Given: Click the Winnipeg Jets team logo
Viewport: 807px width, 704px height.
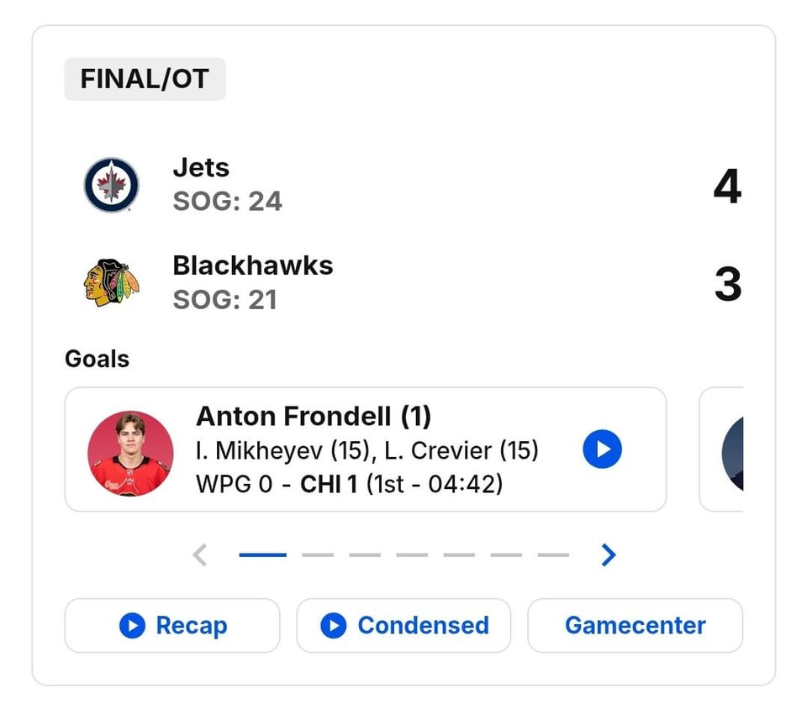Looking at the screenshot, I should point(111,185).
